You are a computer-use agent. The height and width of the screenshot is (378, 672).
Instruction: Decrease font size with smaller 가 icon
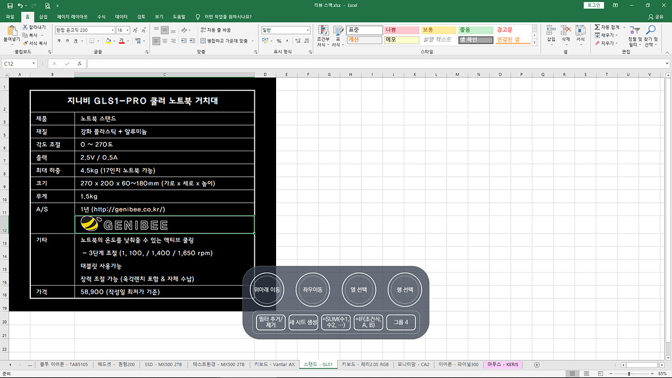[143, 30]
